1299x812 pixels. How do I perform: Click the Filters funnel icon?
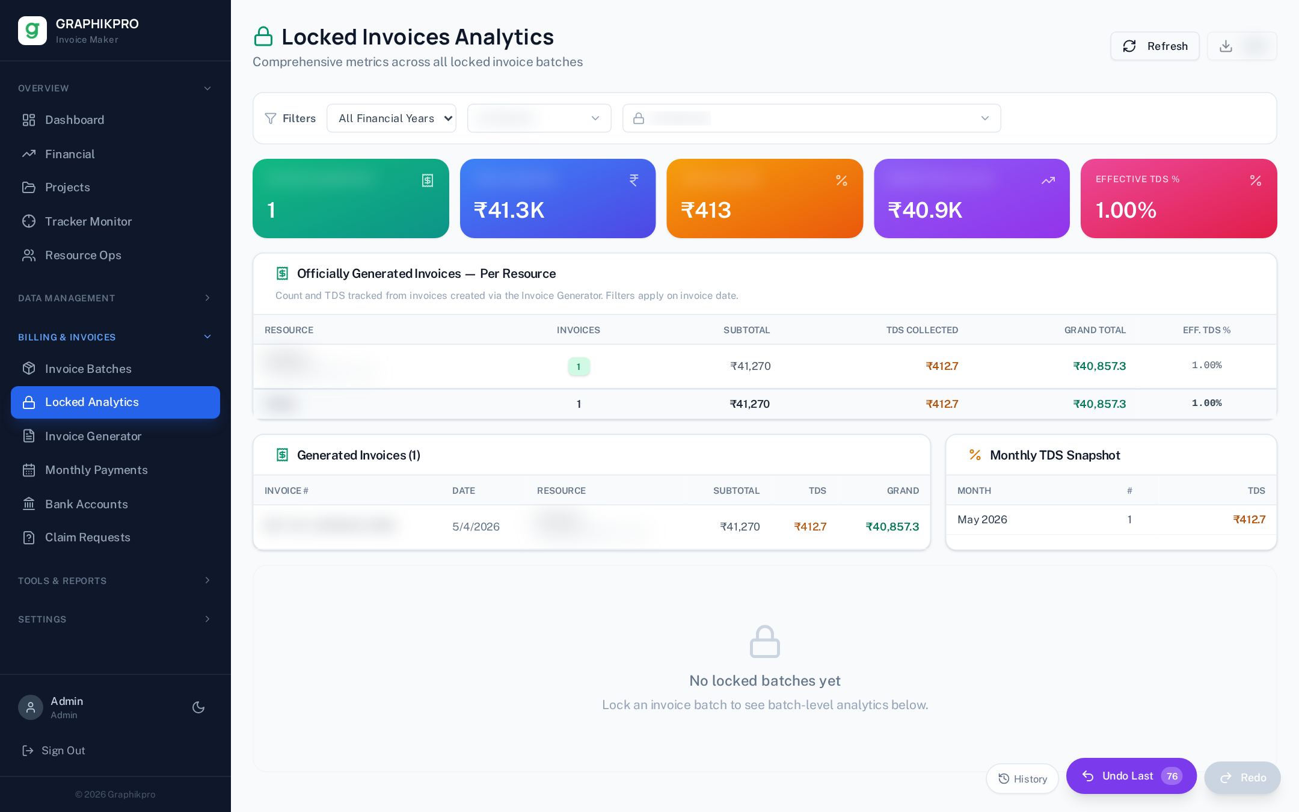271,118
